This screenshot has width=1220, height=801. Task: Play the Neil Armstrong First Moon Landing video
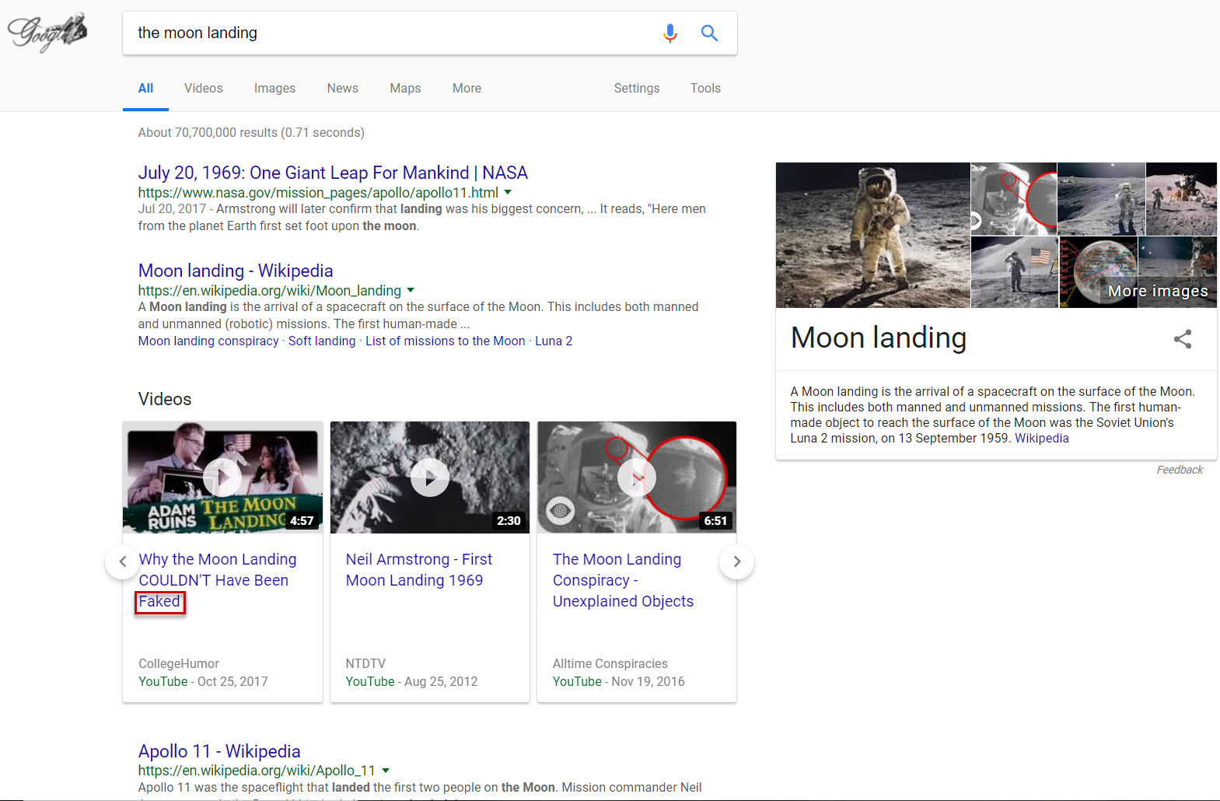coord(429,477)
